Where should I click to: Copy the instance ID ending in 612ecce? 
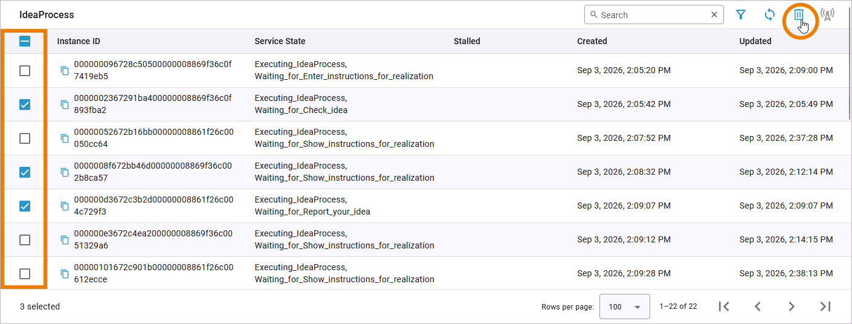tap(65, 274)
